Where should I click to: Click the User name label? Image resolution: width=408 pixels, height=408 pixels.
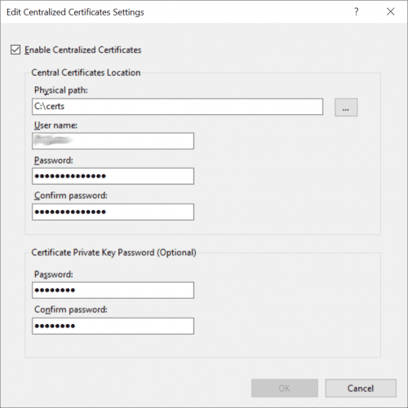(x=55, y=125)
